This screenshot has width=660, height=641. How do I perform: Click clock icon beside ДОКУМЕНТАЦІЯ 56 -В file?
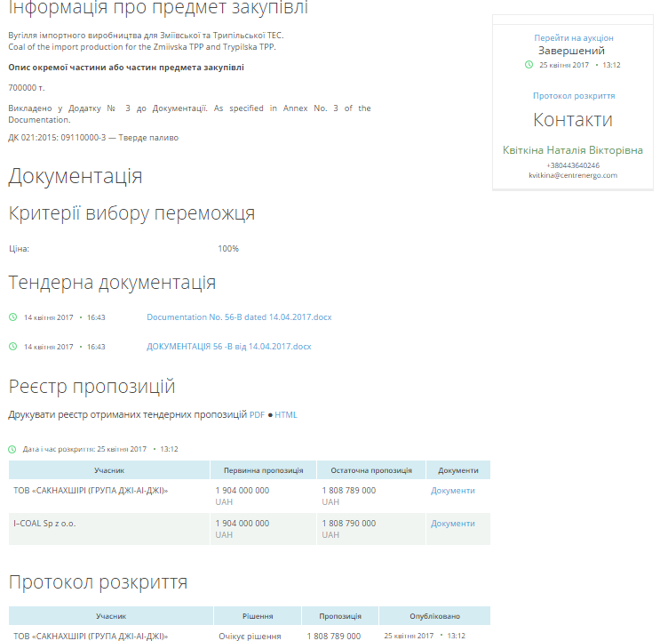click(x=12, y=347)
